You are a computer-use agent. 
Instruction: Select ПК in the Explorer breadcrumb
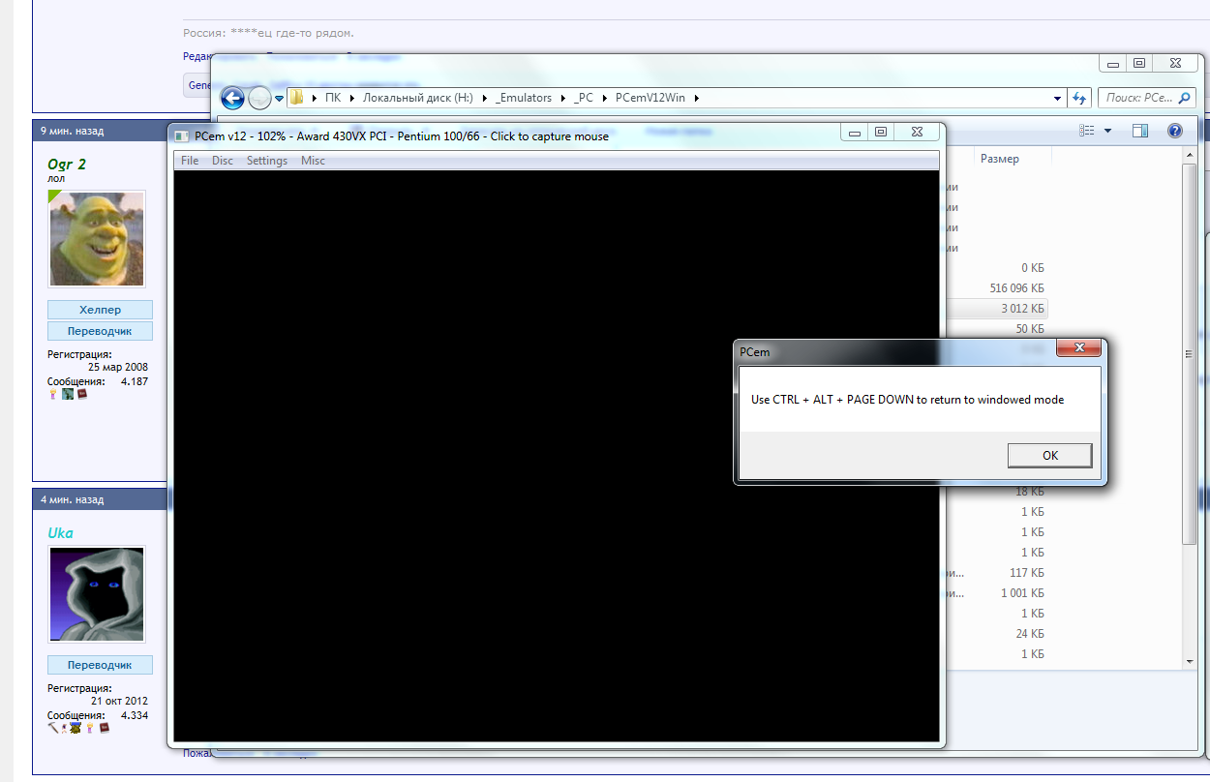tap(333, 98)
